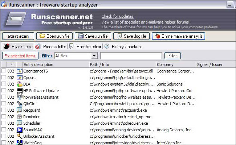
Task: Switch to History / backups tab
Action: point(123,46)
